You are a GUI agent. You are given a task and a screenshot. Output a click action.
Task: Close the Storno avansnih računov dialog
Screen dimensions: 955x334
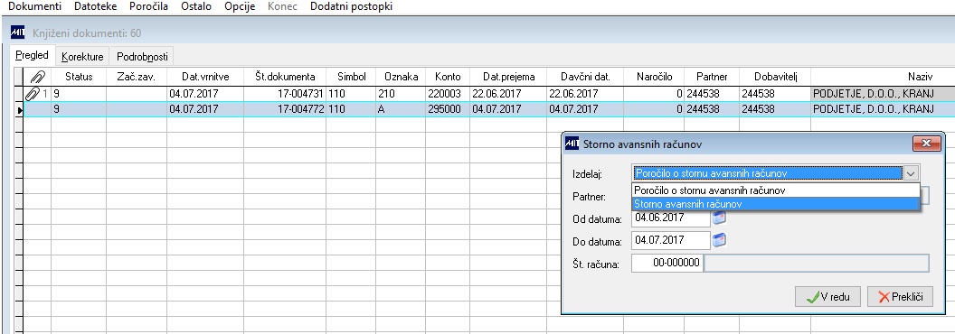(x=926, y=144)
